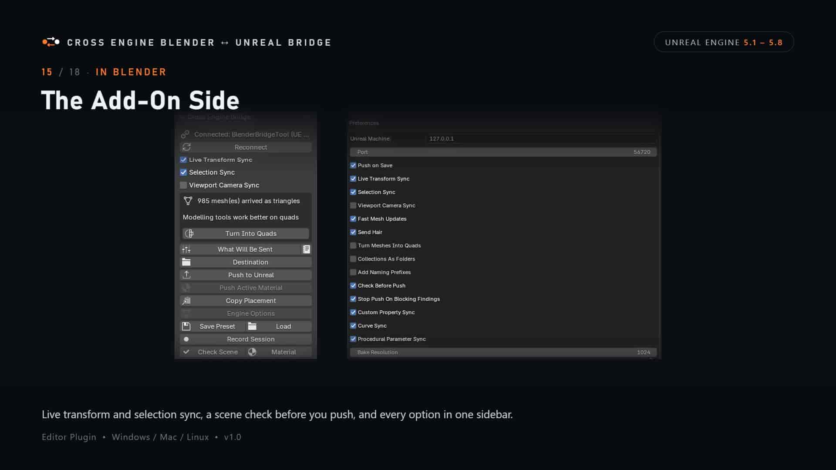The image size is (836, 470).
Task: Click the folder icon on Destination
Action: coord(186,262)
